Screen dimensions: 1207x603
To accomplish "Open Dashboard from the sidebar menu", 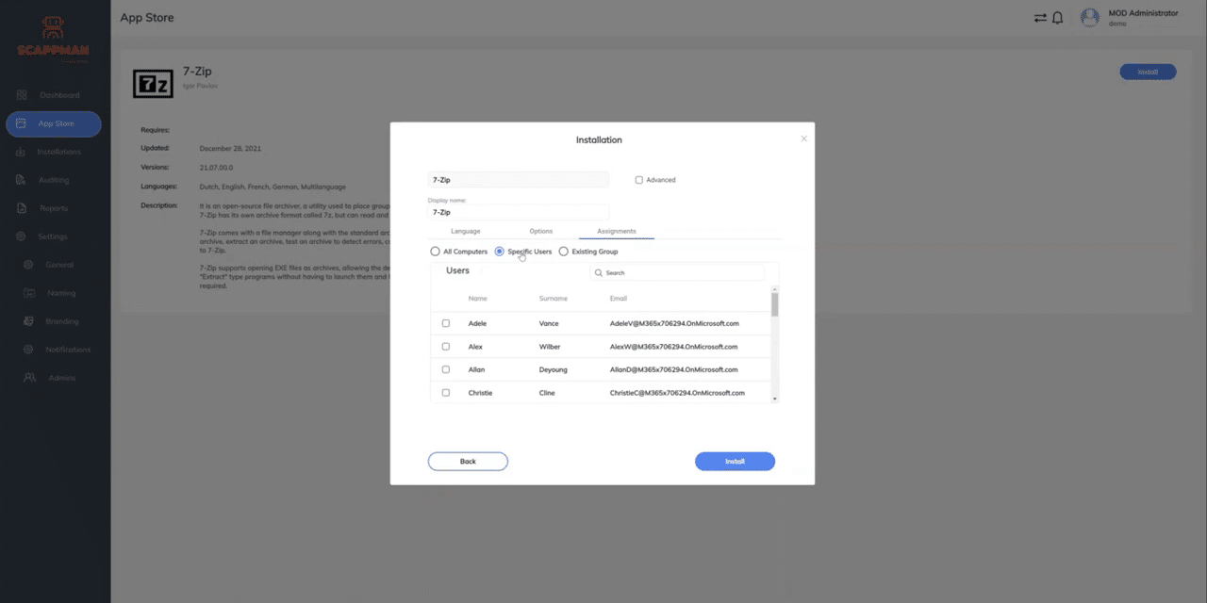I will tap(59, 95).
